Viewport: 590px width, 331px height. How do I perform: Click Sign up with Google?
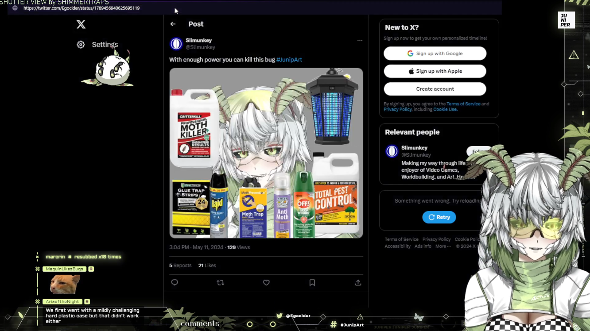(x=435, y=54)
